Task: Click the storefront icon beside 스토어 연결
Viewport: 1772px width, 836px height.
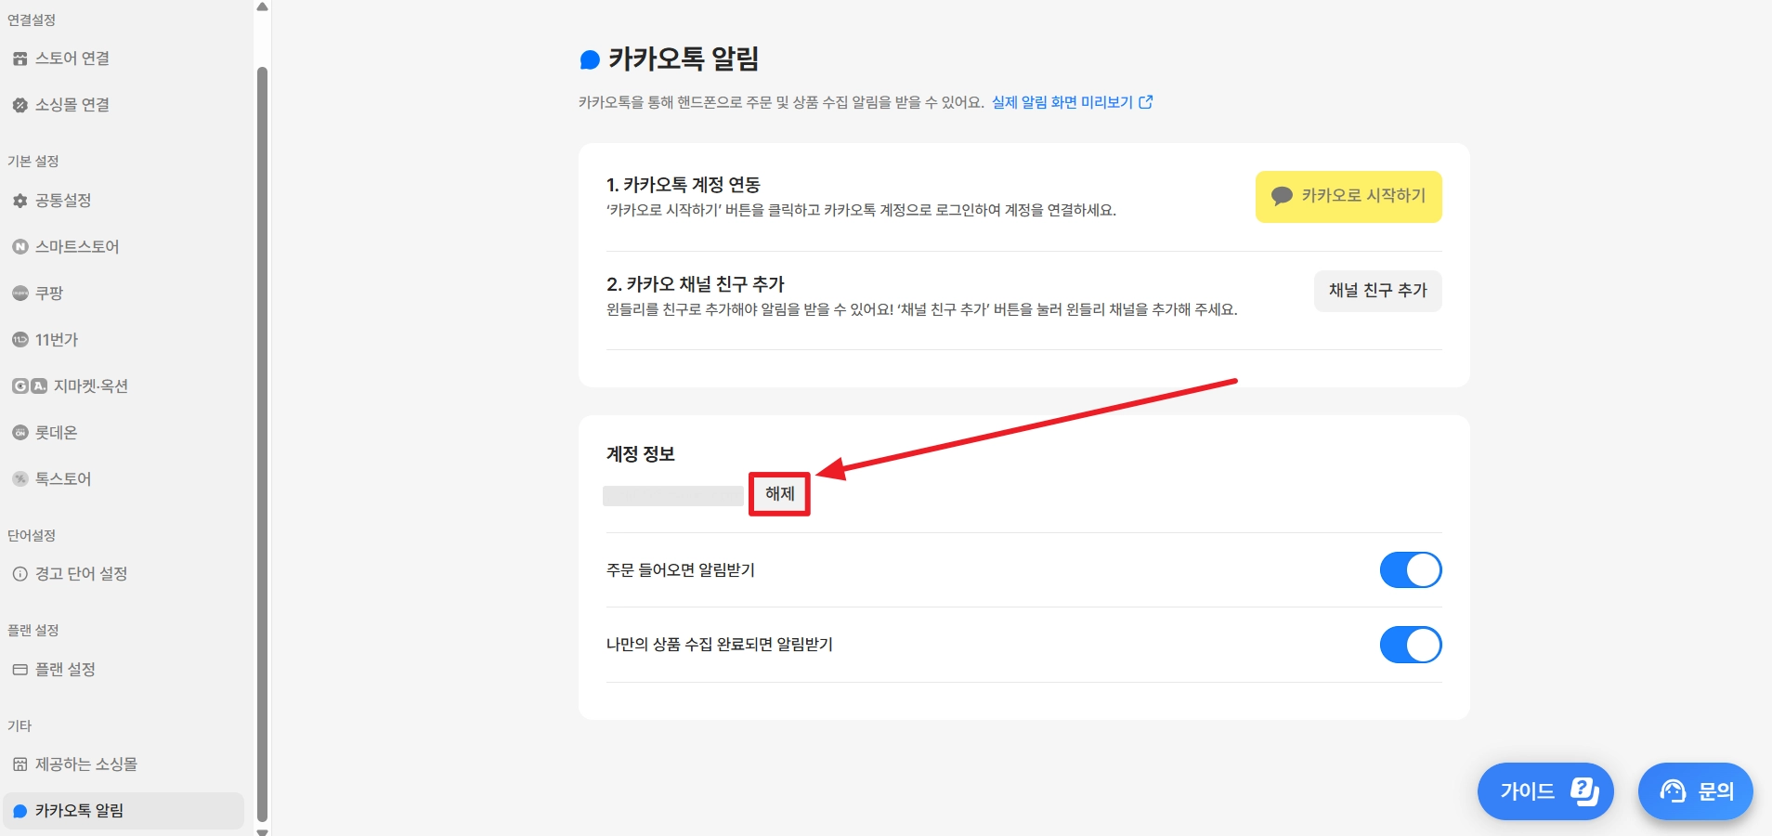Action: (20, 59)
